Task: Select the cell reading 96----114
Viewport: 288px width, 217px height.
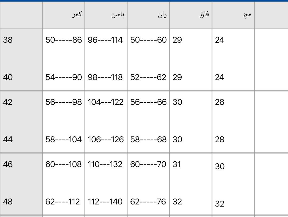Action: pos(105,40)
